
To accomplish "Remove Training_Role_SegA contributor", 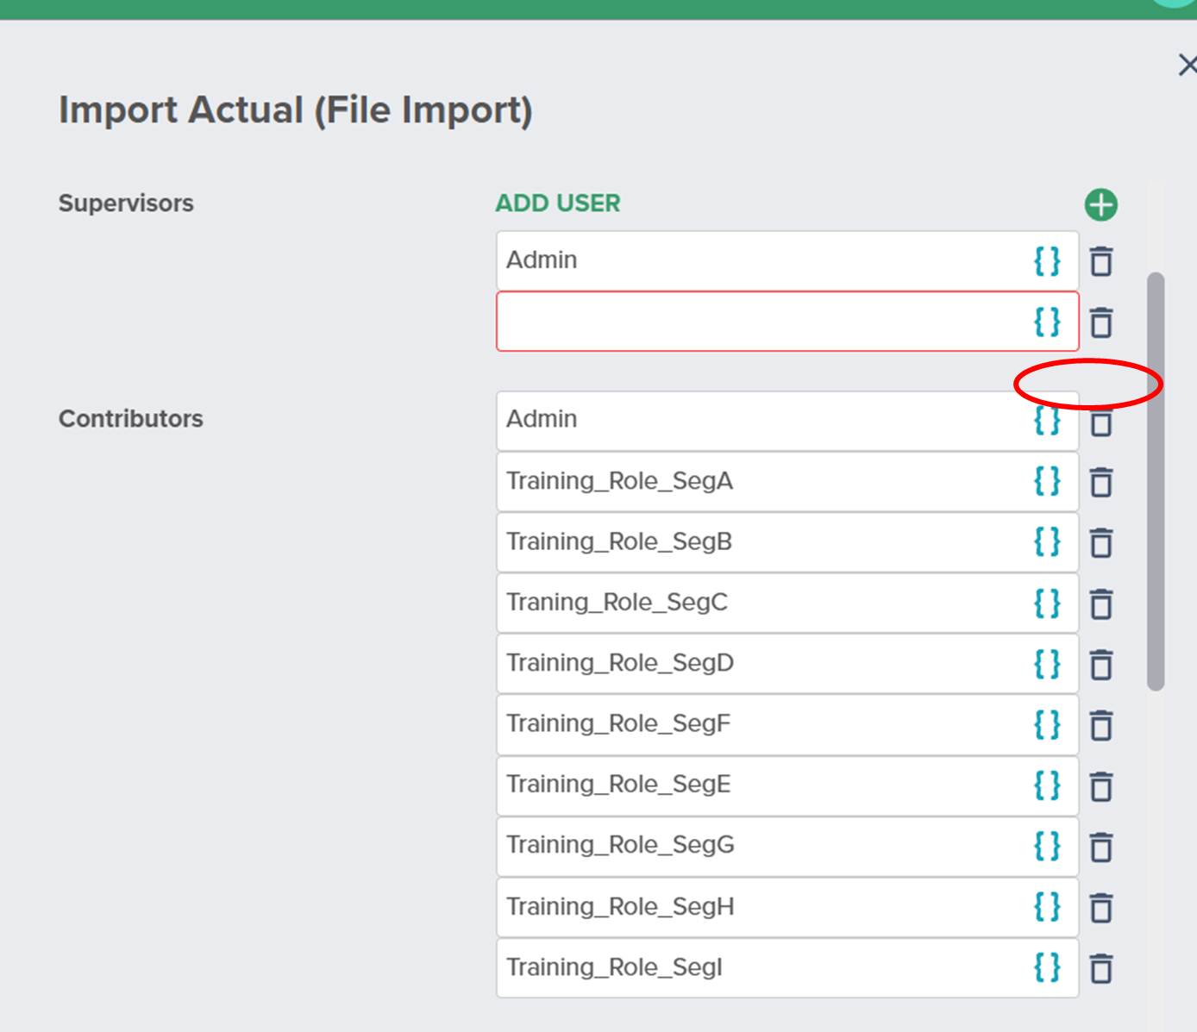I will 1101,482.
